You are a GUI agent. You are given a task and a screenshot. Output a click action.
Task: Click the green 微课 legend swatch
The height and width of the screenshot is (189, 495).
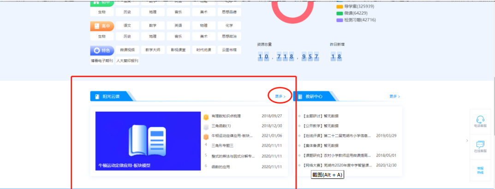340,13
